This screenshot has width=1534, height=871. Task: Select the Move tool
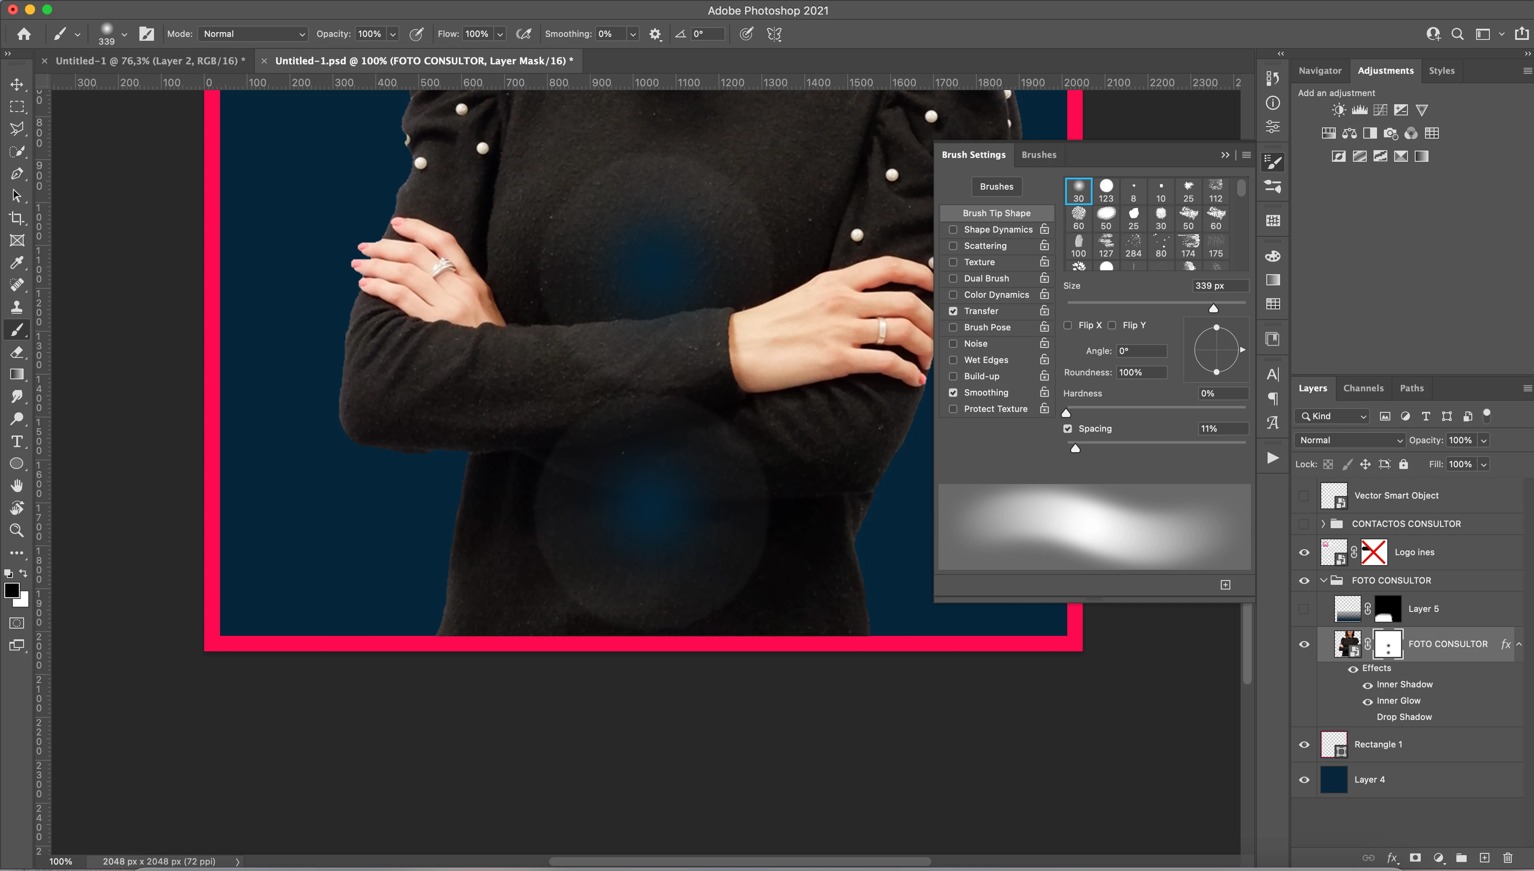coord(17,85)
